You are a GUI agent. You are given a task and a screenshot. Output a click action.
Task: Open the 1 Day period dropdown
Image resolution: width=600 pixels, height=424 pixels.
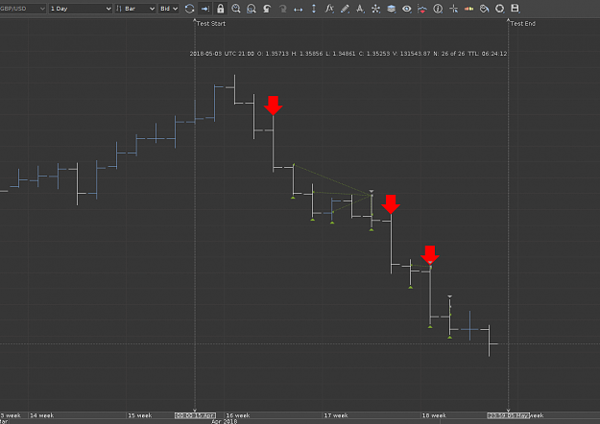pos(81,9)
